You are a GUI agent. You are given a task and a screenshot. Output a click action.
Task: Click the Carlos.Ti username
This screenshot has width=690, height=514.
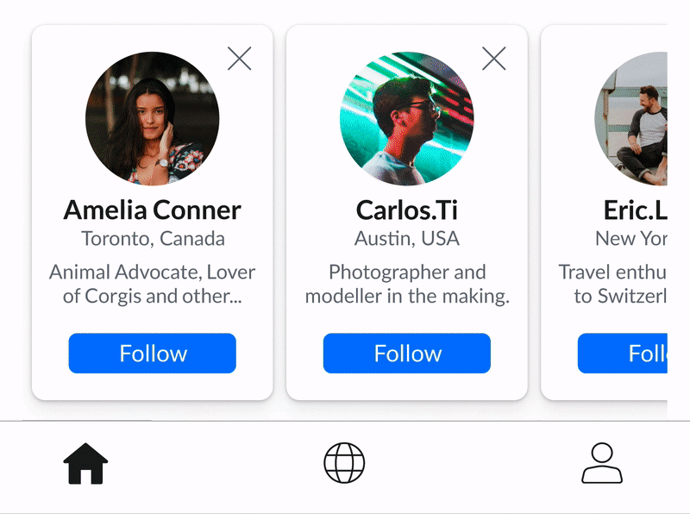(407, 210)
